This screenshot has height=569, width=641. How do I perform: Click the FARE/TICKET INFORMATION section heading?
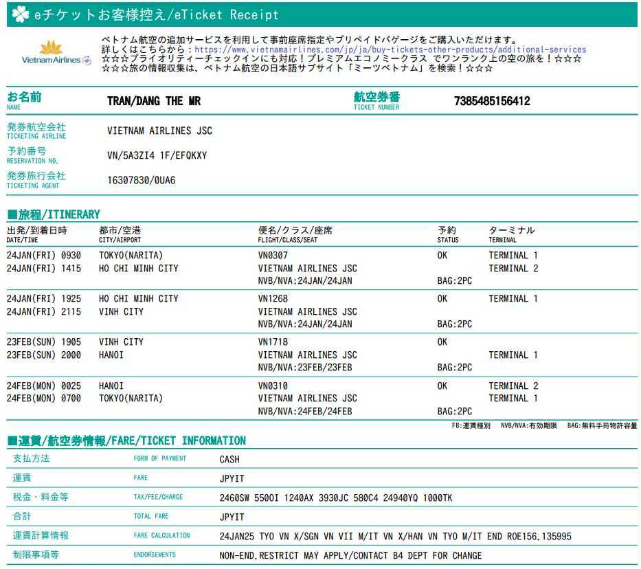click(126, 440)
